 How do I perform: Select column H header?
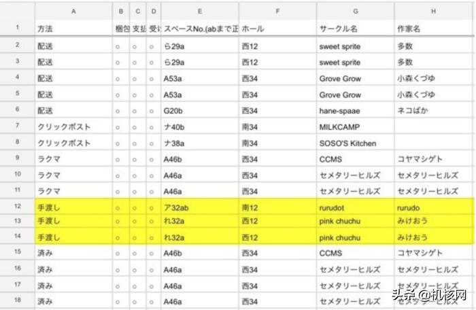pyautogui.click(x=434, y=12)
